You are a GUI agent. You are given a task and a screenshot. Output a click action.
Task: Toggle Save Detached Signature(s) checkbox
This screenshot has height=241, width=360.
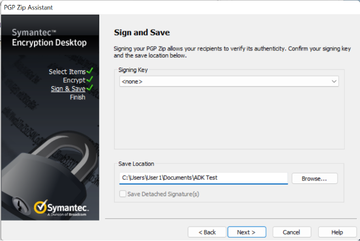tap(123, 194)
